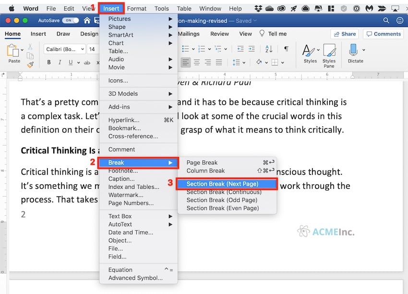Switch to the Review ribbon tab
Image resolution: width=408 pixels, height=294 pixels.
(220, 34)
